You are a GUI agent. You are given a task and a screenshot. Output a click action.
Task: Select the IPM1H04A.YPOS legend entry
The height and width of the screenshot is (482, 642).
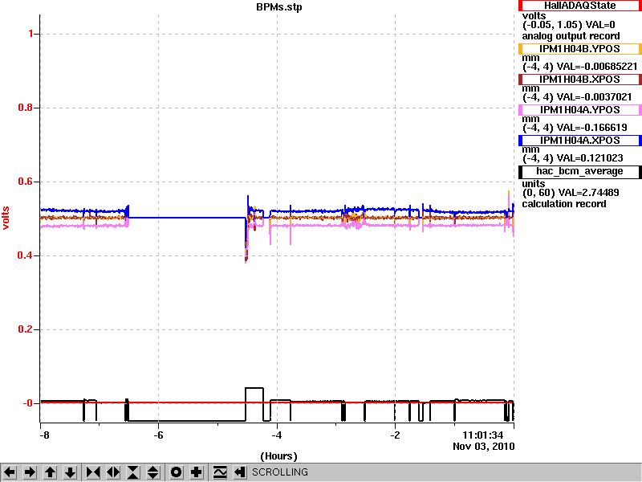click(579, 110)
